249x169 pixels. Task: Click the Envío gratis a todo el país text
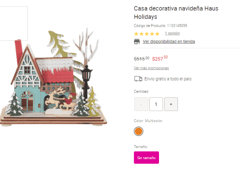tap(168, 79)
